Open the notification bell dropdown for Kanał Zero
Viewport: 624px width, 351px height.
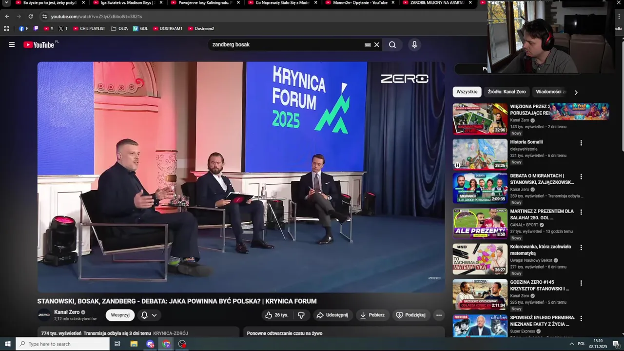click(x=149, y=315)
